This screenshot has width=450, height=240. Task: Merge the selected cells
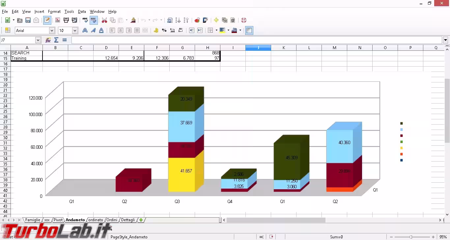(x=145, y=30)
